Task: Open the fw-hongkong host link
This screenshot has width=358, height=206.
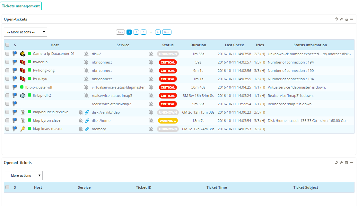Action: pyautogui.click(x=44, y=71)
